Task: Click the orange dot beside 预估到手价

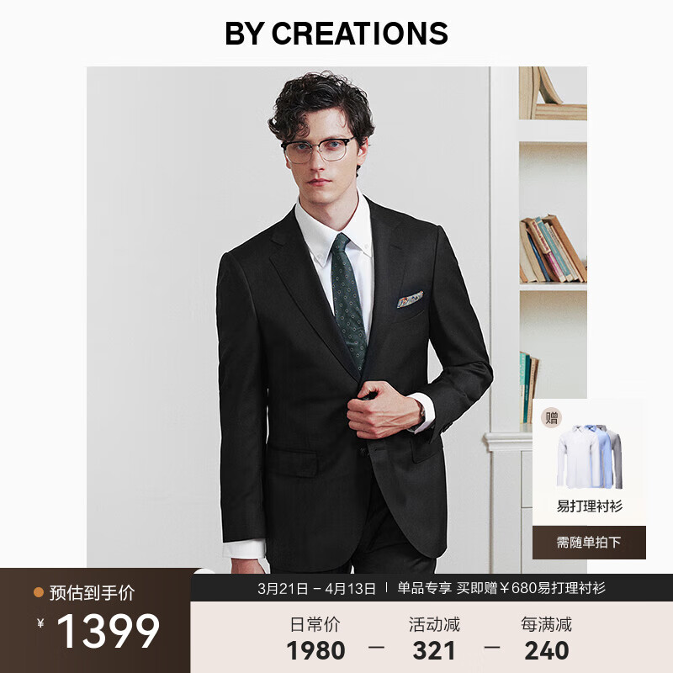Action: (39, 593)
